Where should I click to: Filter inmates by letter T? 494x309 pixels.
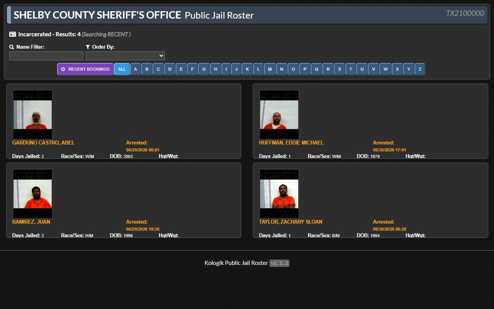point(351,69)
